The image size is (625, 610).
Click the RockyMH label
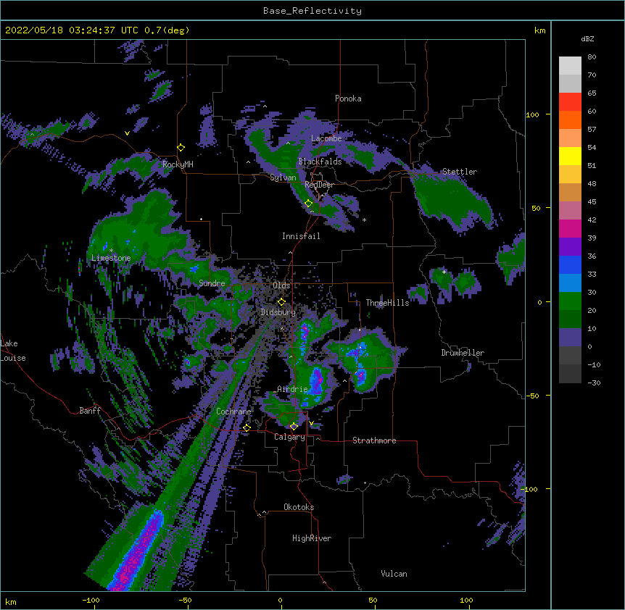pos(178,164)
